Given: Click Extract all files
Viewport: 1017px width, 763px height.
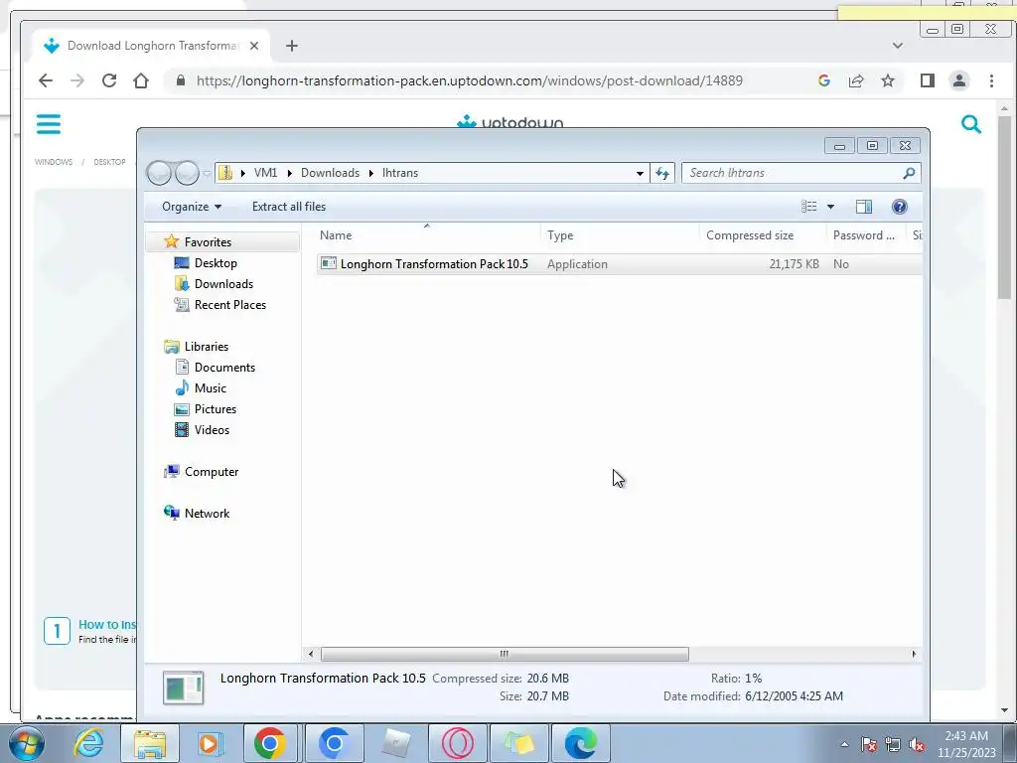Looking at the screenshot, I should [289, 207].
